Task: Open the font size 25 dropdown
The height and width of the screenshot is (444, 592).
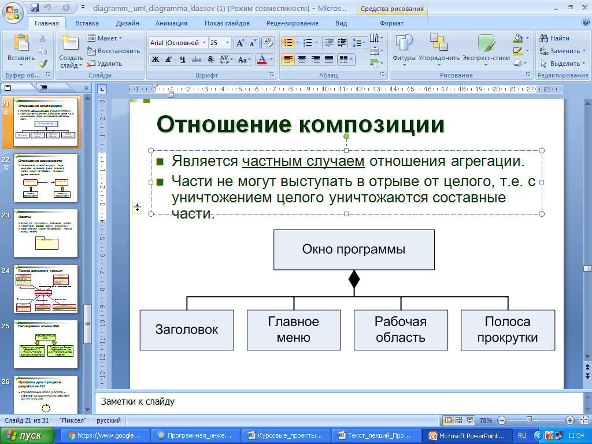Action: tap(227, 43)
